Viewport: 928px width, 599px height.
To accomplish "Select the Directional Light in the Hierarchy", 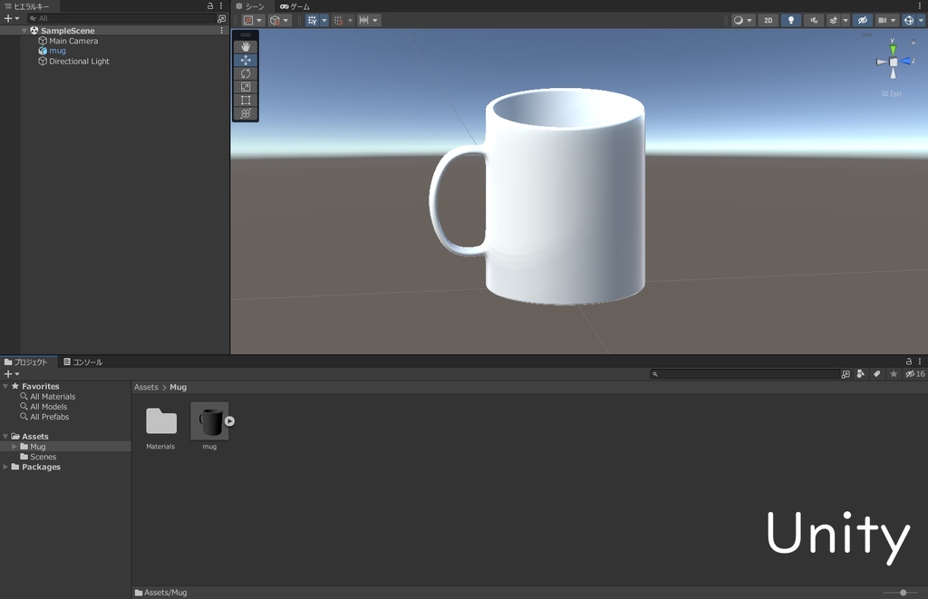I will (x=82, y=62).
